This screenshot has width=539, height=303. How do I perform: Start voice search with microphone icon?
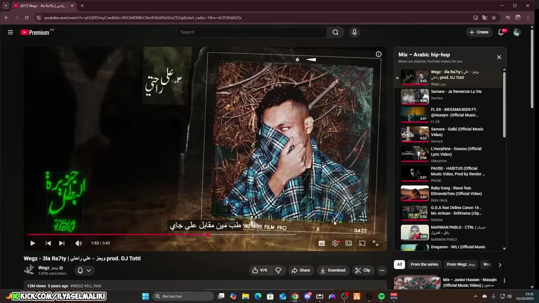pos(354,32)
